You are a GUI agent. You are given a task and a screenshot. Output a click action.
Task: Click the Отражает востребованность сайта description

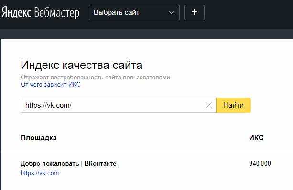tap(96, 78)
